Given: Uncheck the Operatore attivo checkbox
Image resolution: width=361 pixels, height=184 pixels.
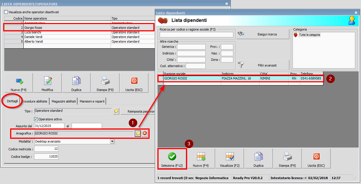Looking at the screenshot, I should tap(36, 119).
